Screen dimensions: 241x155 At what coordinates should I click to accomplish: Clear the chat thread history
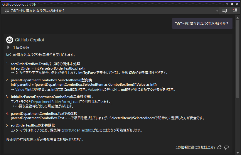tap(235, 11)
